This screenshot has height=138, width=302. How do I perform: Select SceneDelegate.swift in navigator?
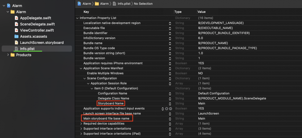pyautogui.click(x=37, y=24)
